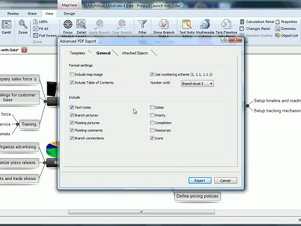Toggle Branch pictures checkbox
Screen dimensions: 301x226
72,115
